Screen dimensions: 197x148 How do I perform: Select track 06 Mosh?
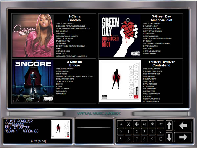59,84
